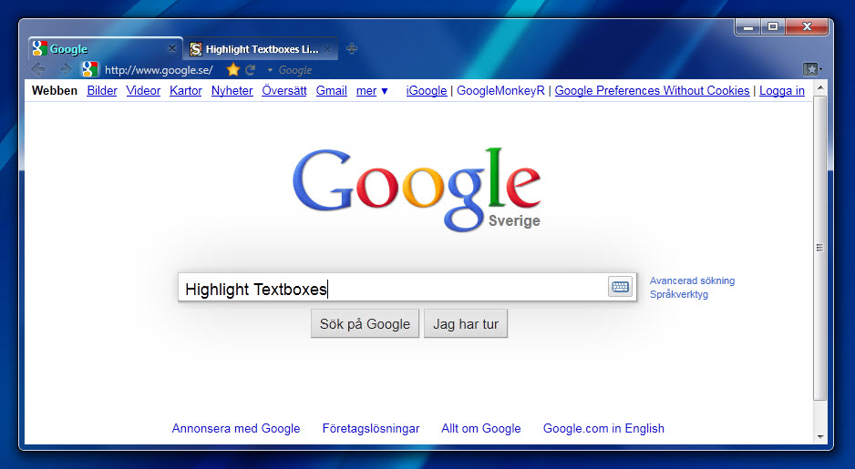
Task: Click the back navigation arrow
Action: 38,69
